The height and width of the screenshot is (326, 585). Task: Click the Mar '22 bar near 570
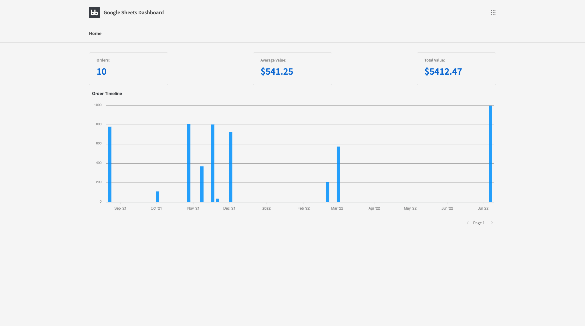click(338, 174)
